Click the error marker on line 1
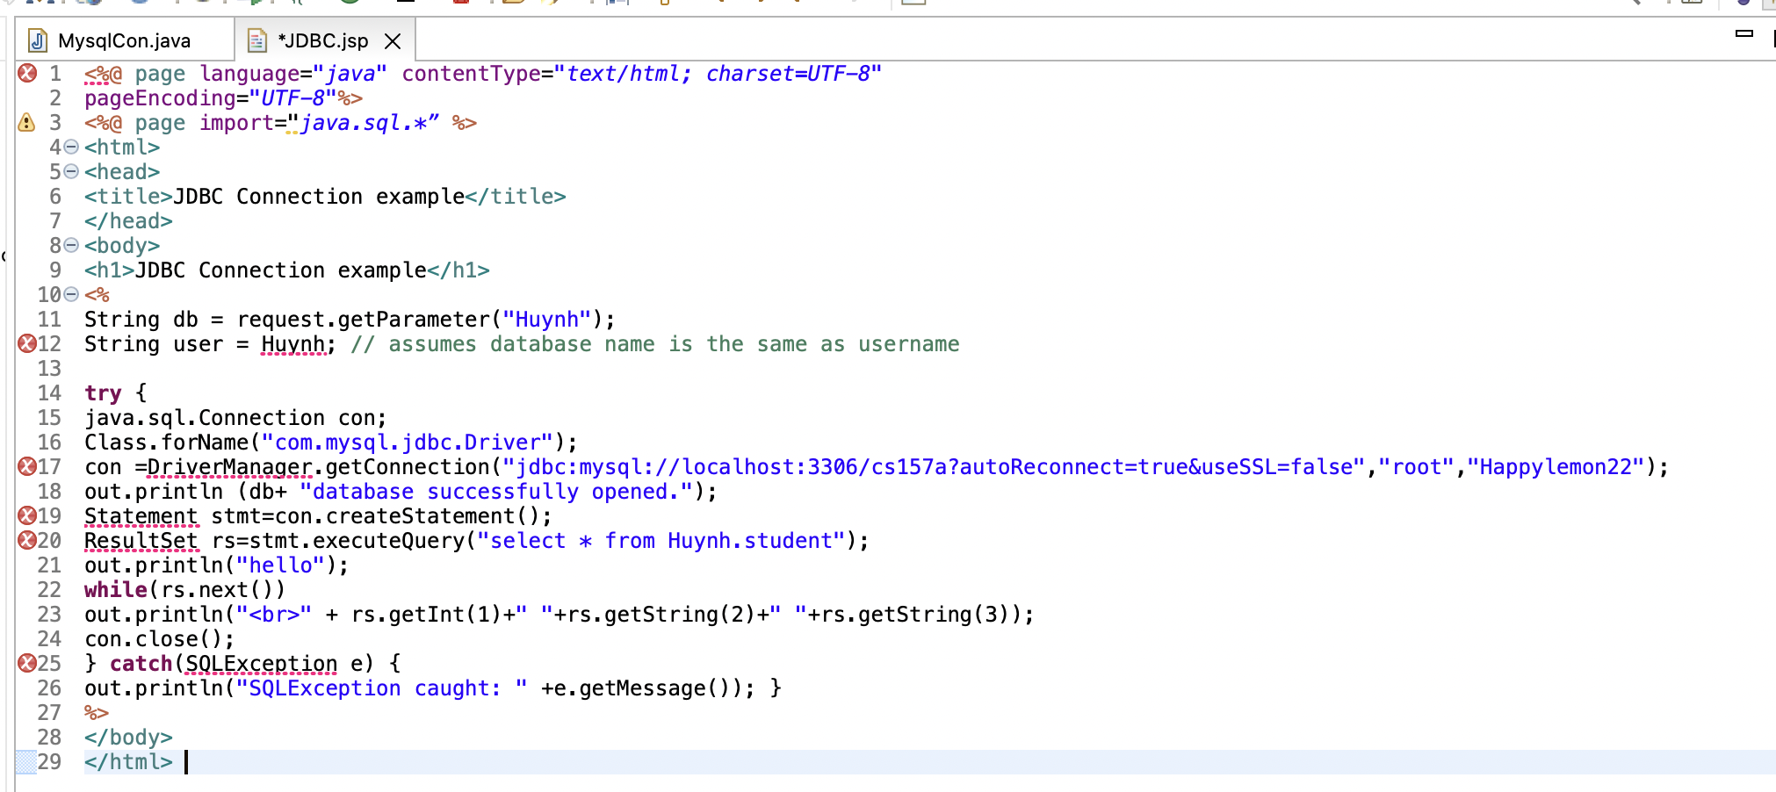Image resolution: width=1776 pixels, height=792 pixels. (27, 73)
